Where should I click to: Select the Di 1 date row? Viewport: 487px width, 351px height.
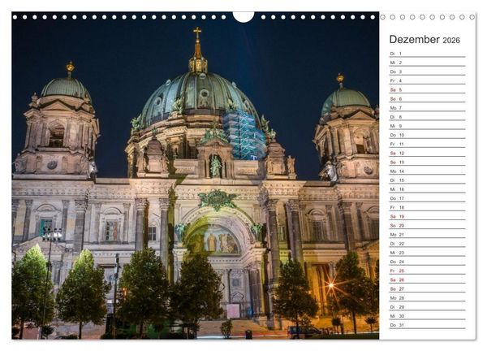pyautogui.click(x=428, y=54)
